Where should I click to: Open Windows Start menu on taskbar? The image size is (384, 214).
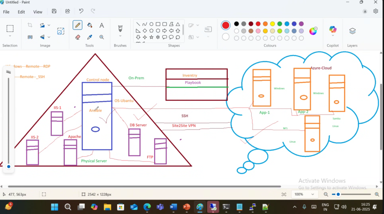55,207
